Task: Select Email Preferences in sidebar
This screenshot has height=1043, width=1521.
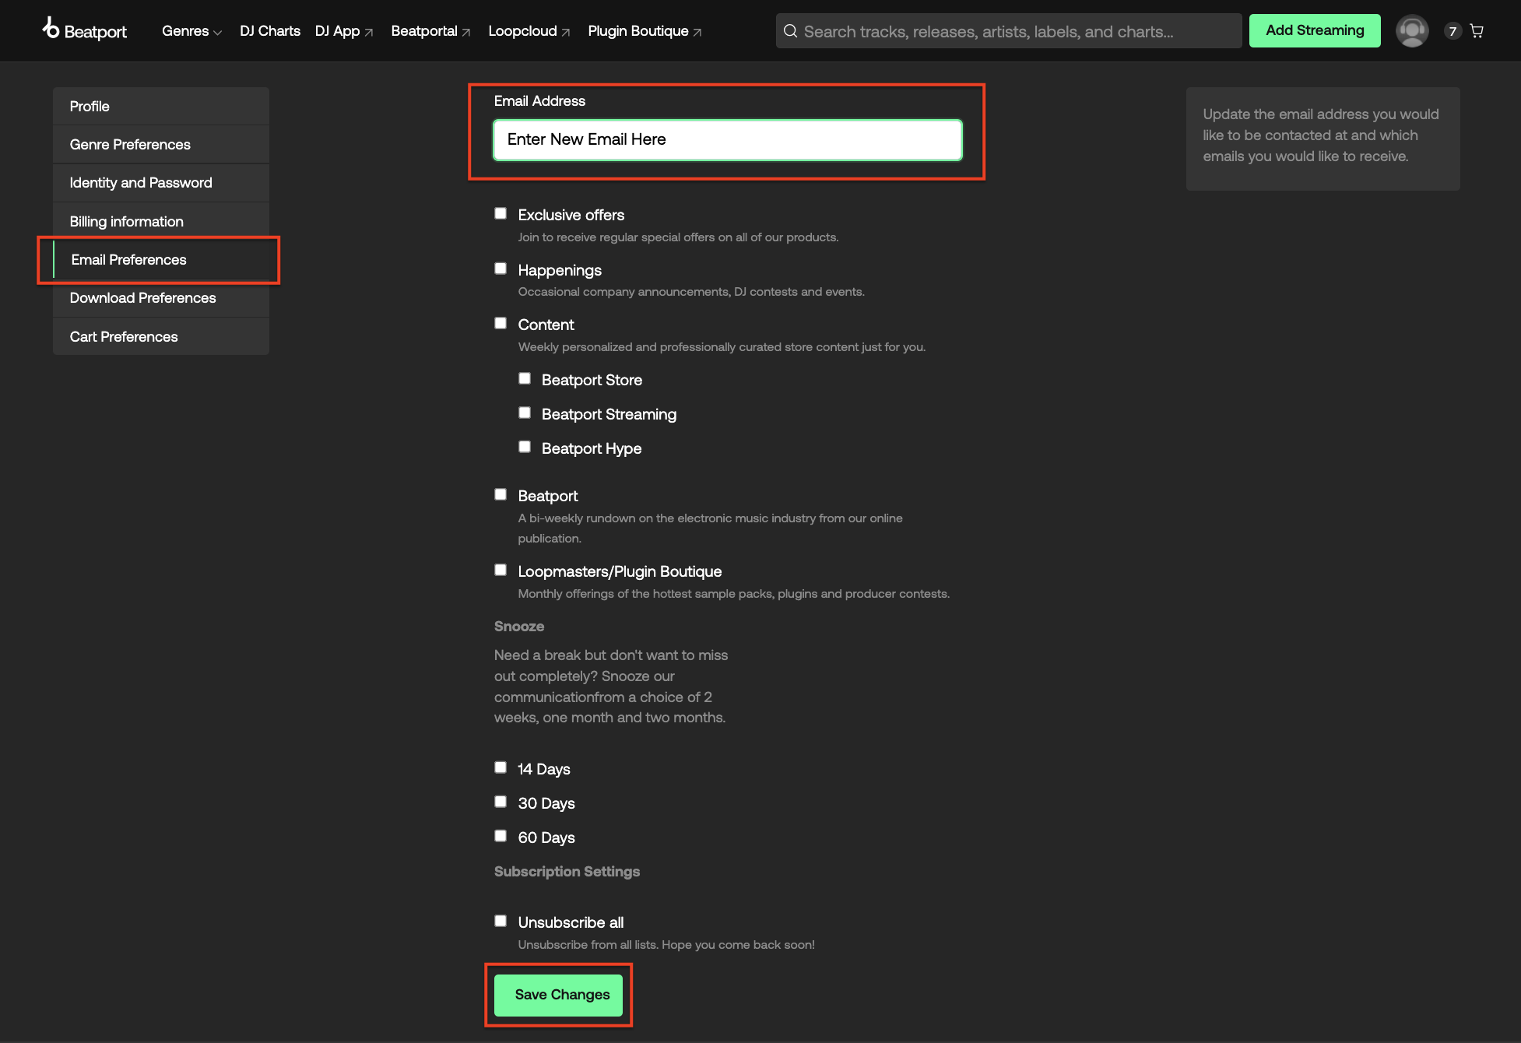Action: (161, 259)
